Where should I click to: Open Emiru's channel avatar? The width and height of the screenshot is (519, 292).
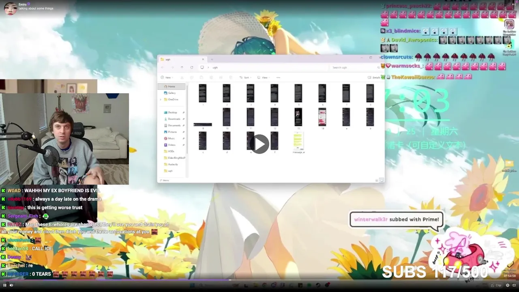(x=10, y=8)
